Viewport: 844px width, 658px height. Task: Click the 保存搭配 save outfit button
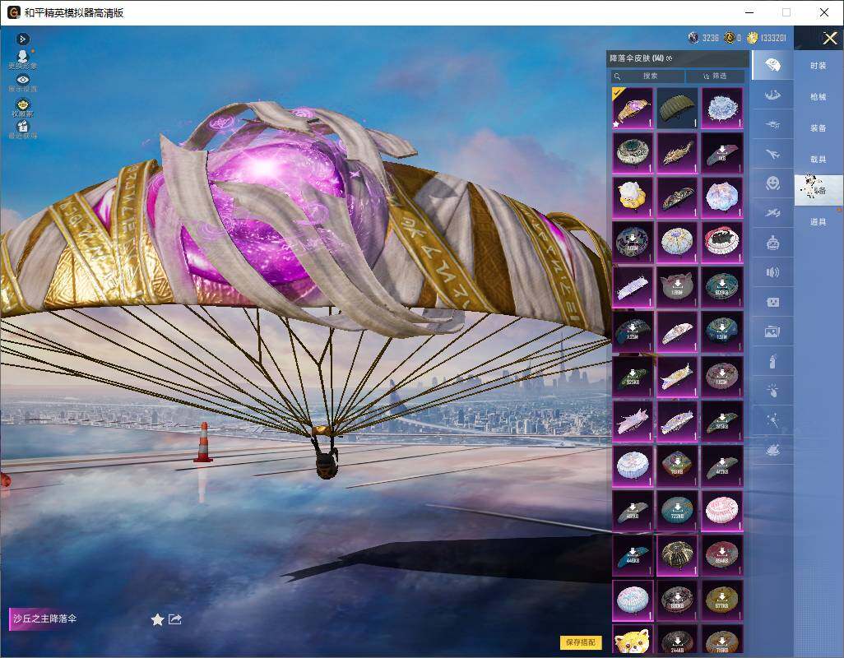click(x=580, y=642)
